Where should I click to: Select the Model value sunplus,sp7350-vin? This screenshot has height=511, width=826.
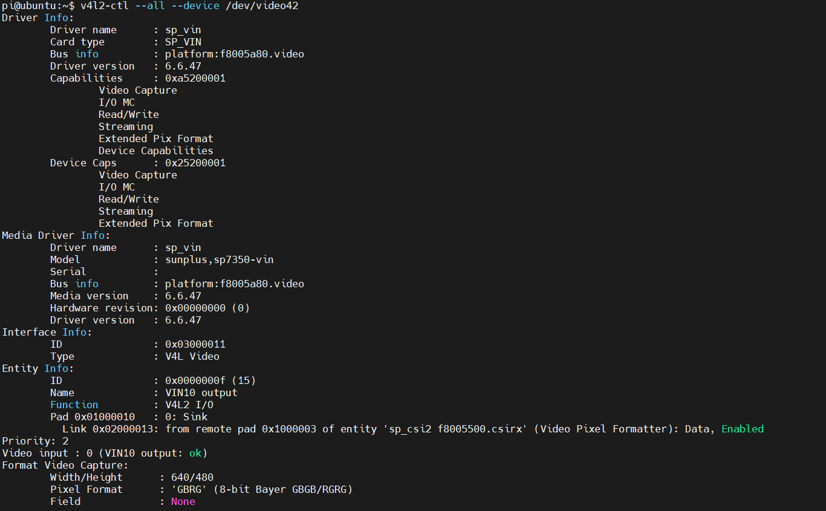[x=220, y=259]
